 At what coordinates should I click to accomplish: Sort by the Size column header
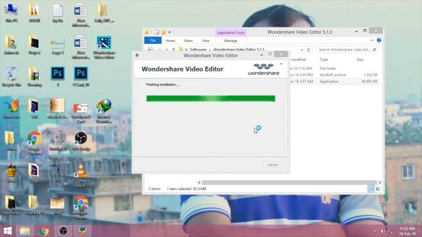pos(360,60)
